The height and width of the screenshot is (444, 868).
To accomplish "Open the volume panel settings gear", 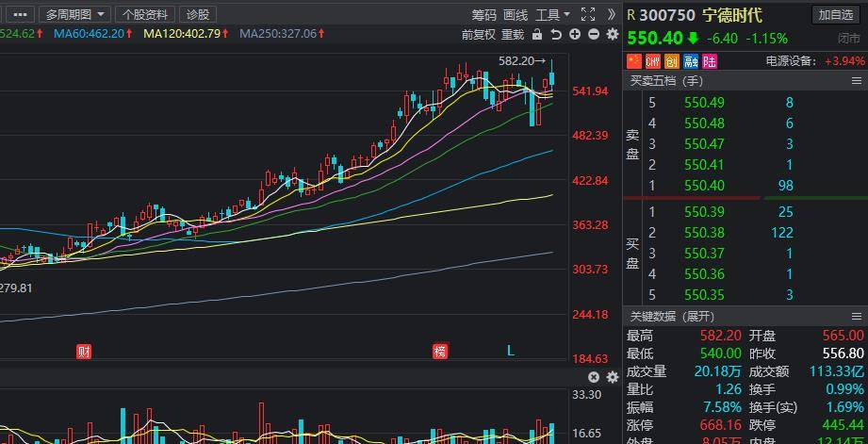I will coord(613,378).
